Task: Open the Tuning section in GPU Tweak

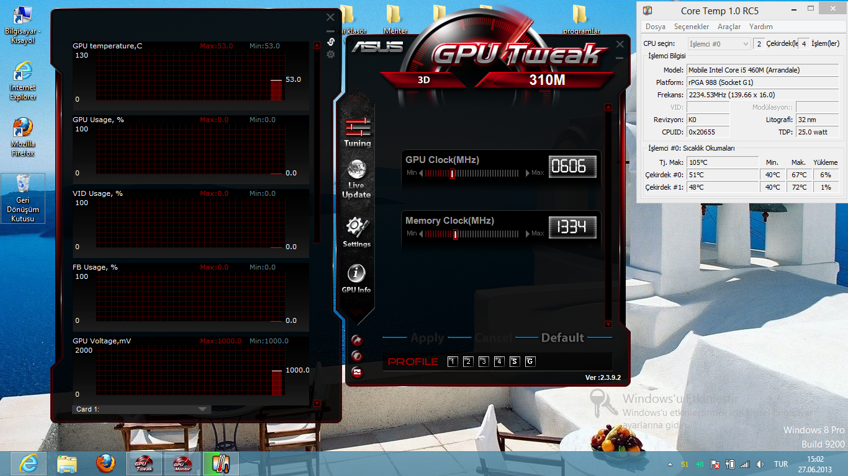Action: 358,131
